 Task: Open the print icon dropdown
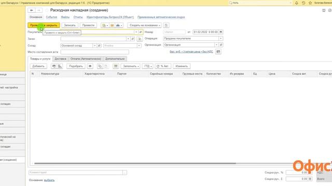(x=119, y=25)
